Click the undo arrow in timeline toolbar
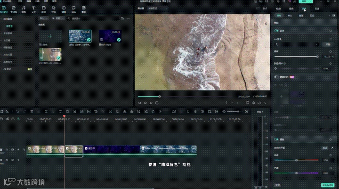Image resolution: width=339 pixels, height=189 pixels. tap(17, 112)
